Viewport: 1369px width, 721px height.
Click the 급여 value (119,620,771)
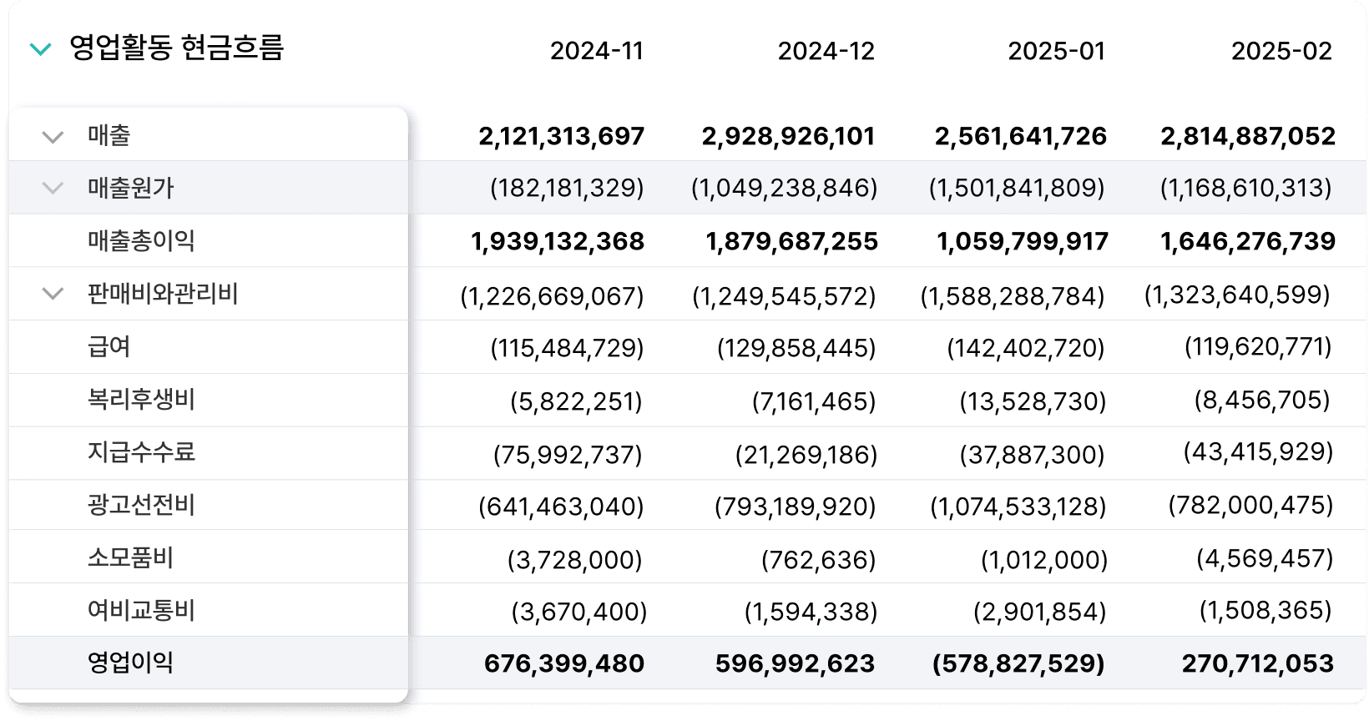pyautogui.click(x=1258, y=346)
